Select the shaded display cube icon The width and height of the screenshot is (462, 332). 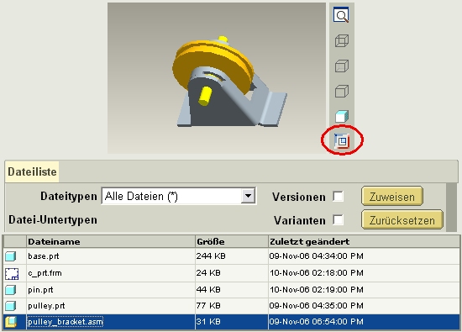342,116
